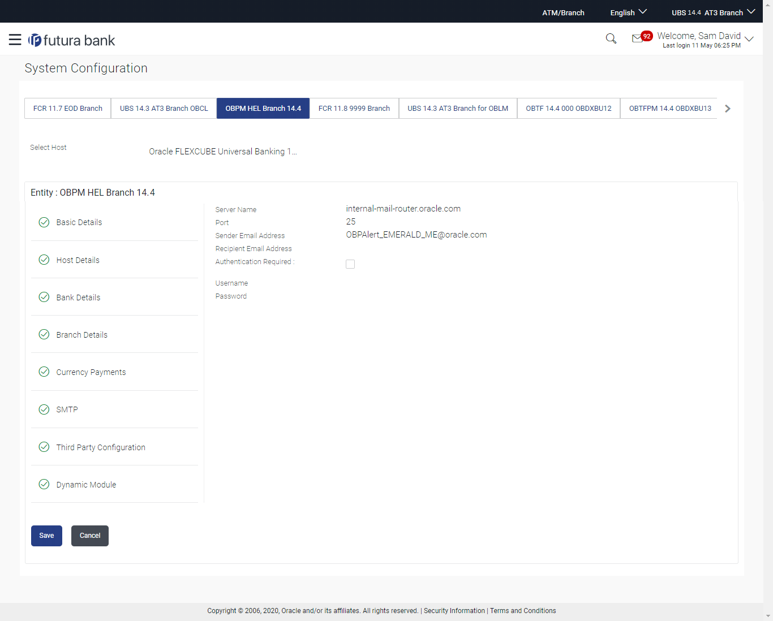Switch to OBTFPM 14.4 OBDXBU13 tab
This screenshot has height=621, width=773.
(669, 109)
